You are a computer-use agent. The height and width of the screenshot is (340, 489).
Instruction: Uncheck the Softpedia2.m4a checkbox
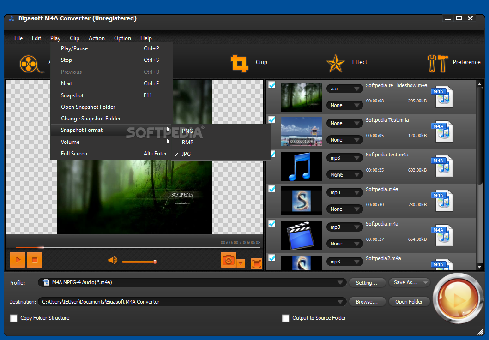tap(272, 258)
